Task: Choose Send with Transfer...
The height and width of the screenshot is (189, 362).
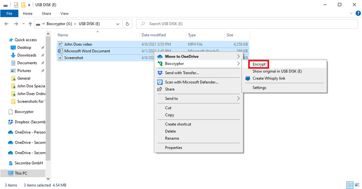Action: point(182,73)
